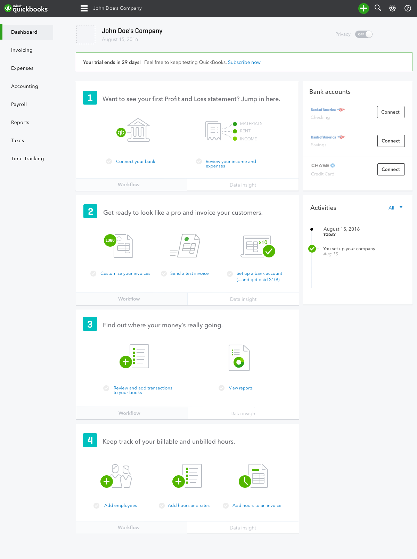Switch to Data insight tab in card 3
The image size is (417, 559).
coord(244,413)
